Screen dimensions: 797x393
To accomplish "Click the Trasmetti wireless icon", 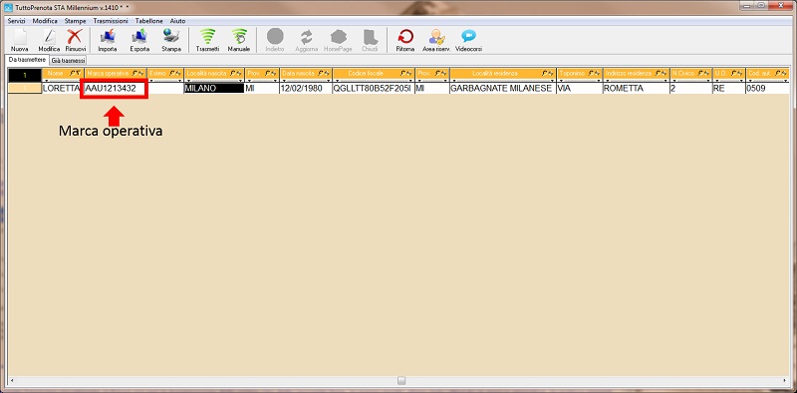I will click(207, 40).
